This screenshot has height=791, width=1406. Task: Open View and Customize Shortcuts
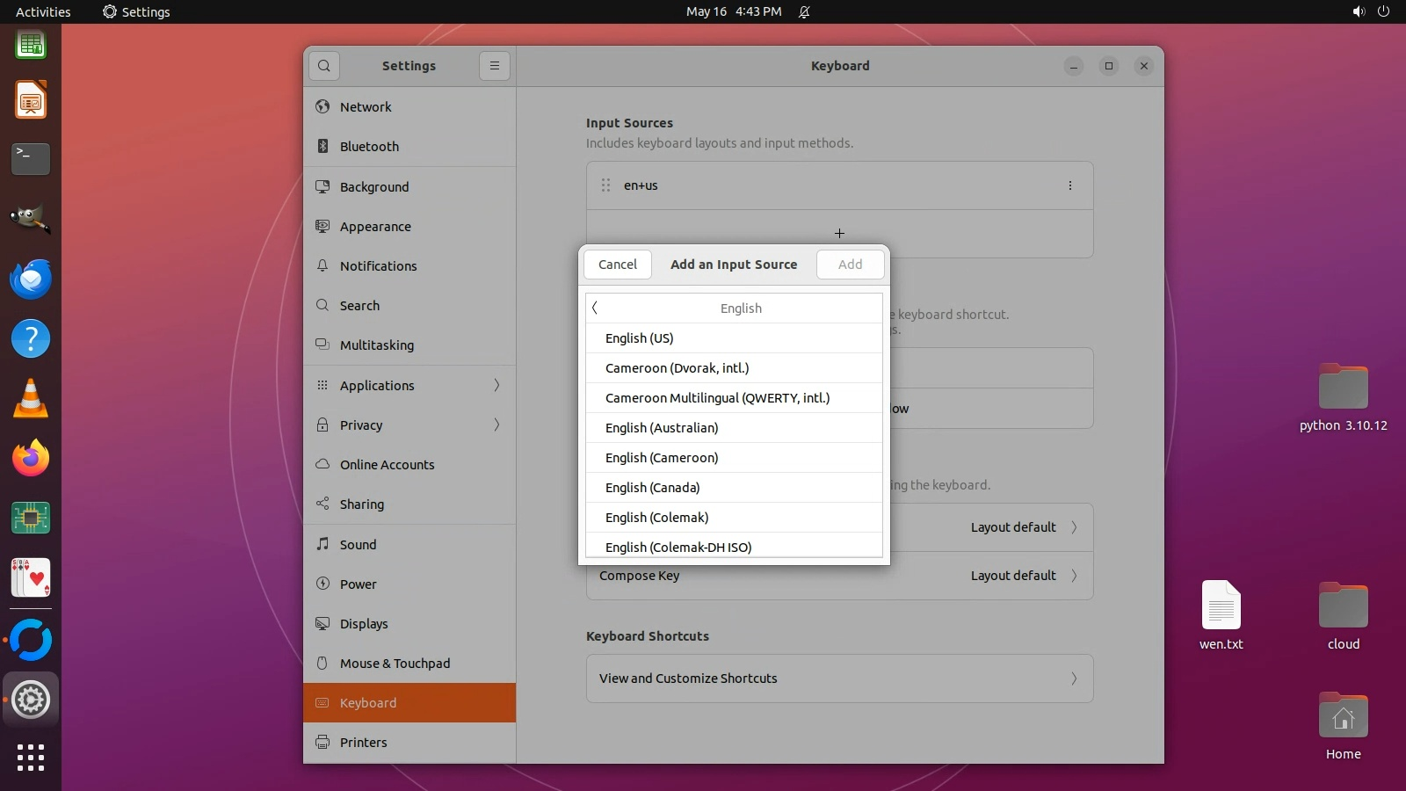839,679
